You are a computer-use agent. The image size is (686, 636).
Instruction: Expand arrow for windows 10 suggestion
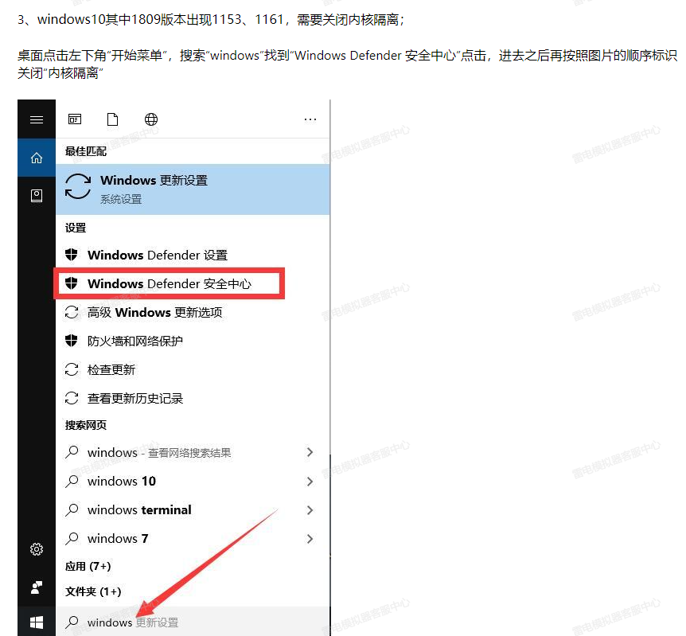tap(310, 482)
